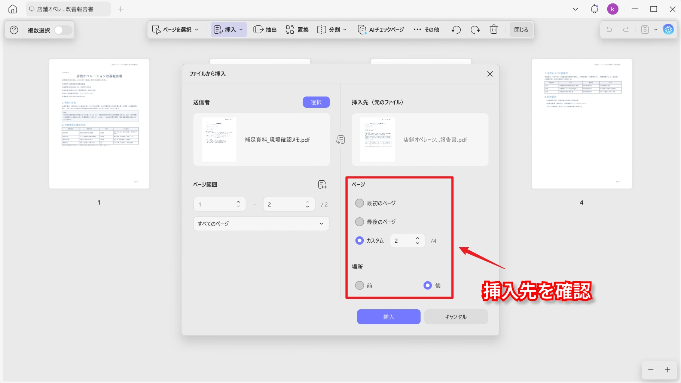The image size is (681, 383).
Task: Select the 最後のページ radio button
Action: 360,222
